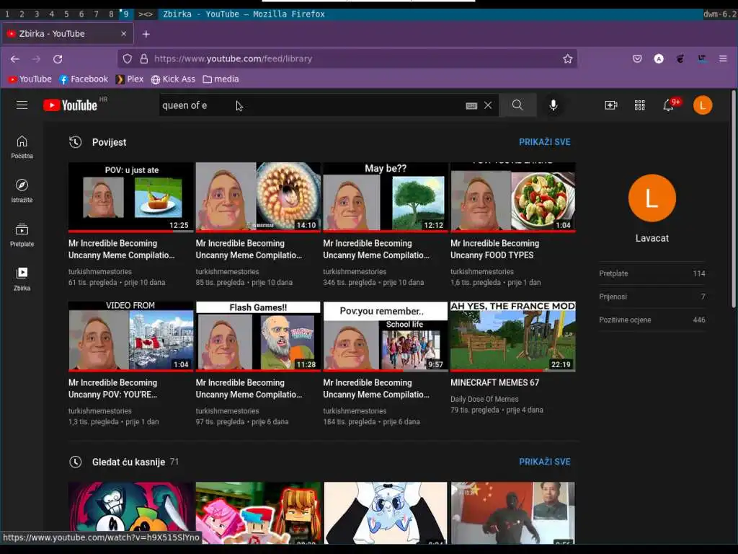Click PRIKAŽI SVE next to Gledat ću kasnije
Viewport: 738px width, 554px height.
coord(545,462)
